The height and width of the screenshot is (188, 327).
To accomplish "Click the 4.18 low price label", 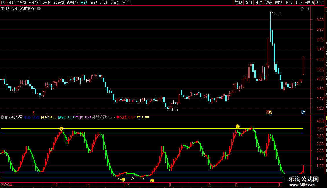I will [x=175, y=110].
